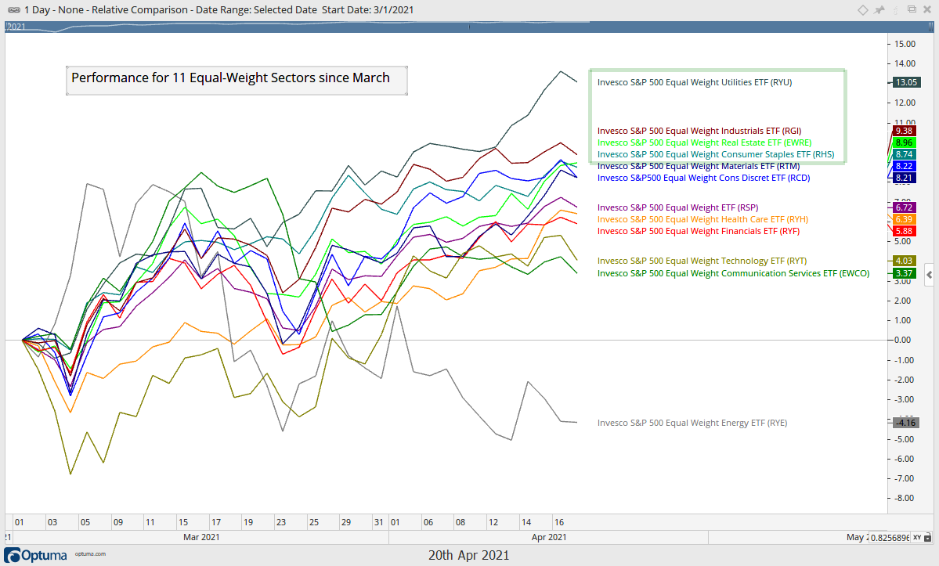Click the chart icon left of '1 Day' title
Screen dimensions: 939x566
(13, 9)
